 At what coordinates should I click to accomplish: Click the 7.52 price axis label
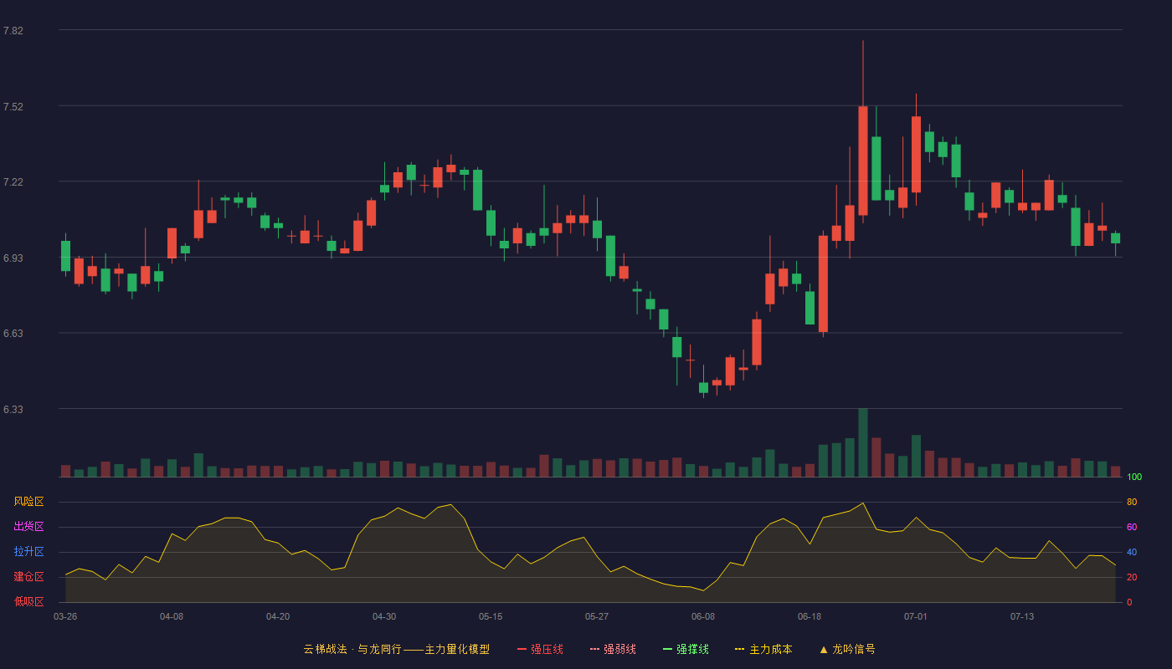[13, 107]
